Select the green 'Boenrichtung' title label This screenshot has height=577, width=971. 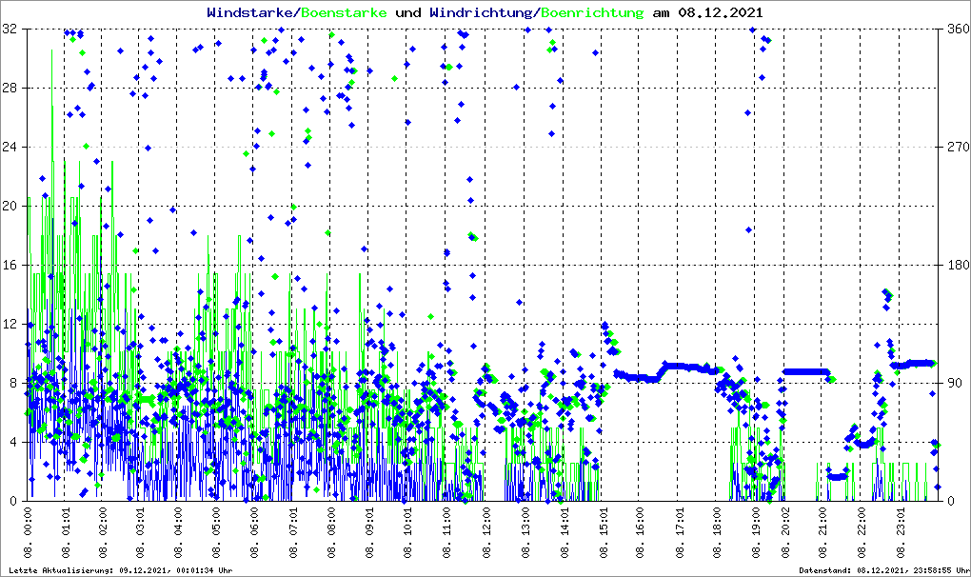593,12
